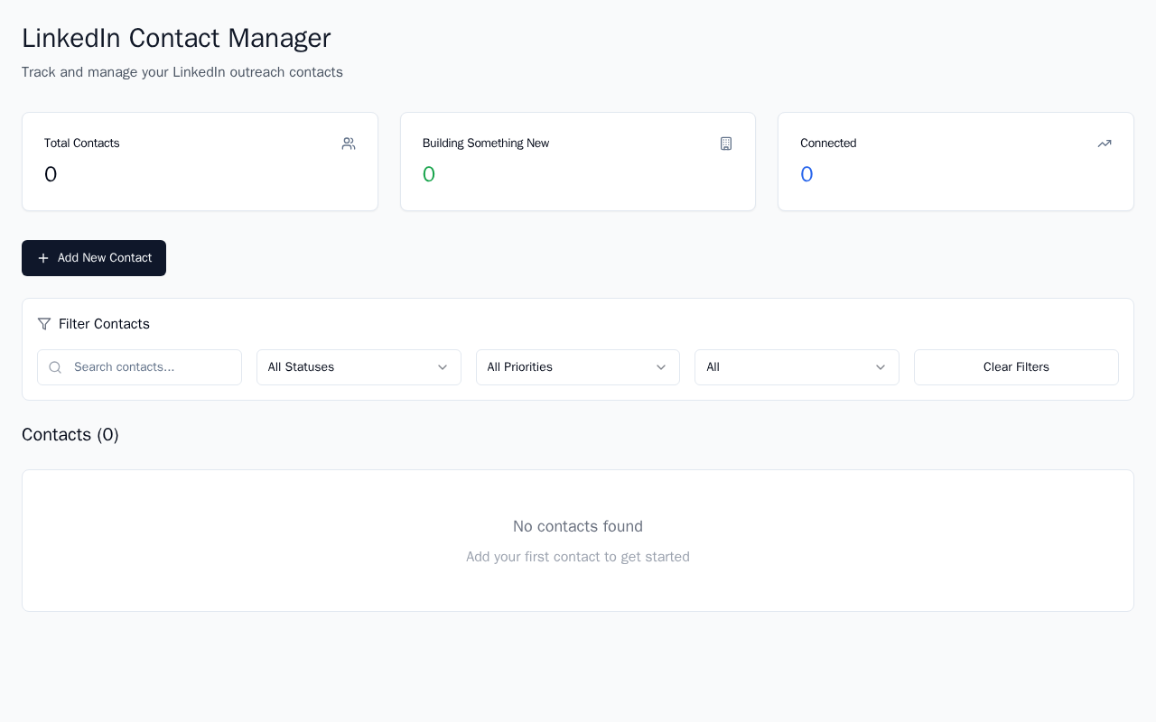Click the Total Contacts card title
Image resolution: width=1156 pixels, height=722 pixels.
82,143
